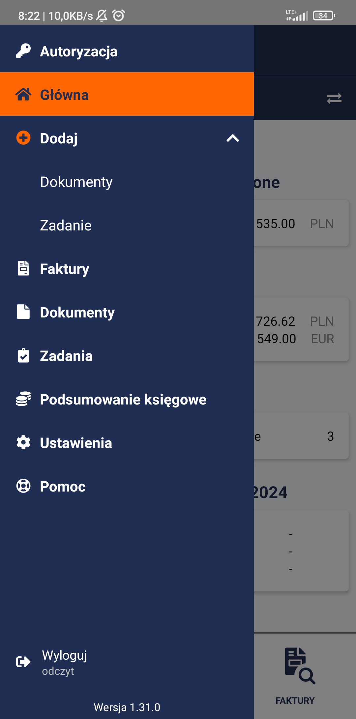
Task: Tap Wyloguj to log out
Action: (65, 655)
